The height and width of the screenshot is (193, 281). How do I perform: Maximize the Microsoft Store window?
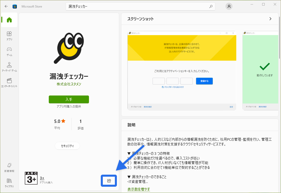pos(263,4)
